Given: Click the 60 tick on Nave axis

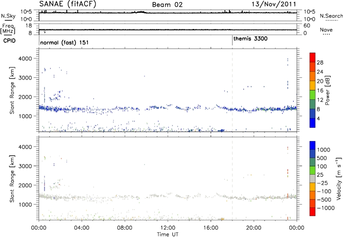Looking at the screenshot, I should point(307,26).
